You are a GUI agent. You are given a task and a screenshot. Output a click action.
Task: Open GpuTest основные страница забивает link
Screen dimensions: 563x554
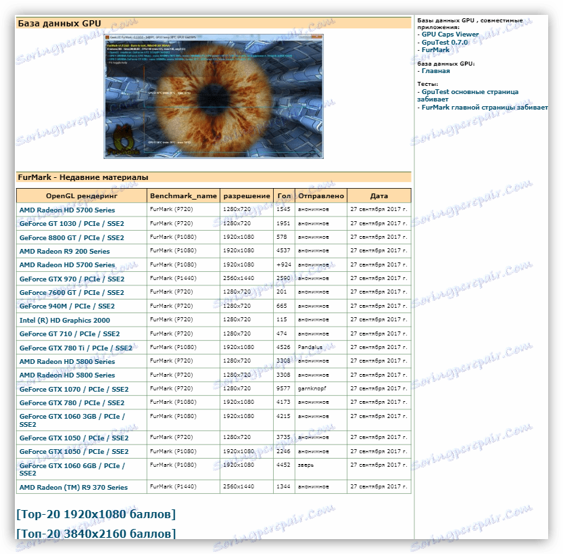468,95
